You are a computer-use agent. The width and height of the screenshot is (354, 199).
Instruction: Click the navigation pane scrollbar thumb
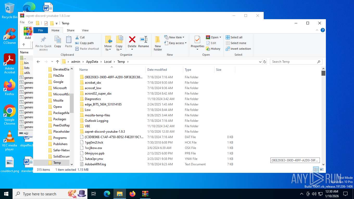(x=72, y=103)
